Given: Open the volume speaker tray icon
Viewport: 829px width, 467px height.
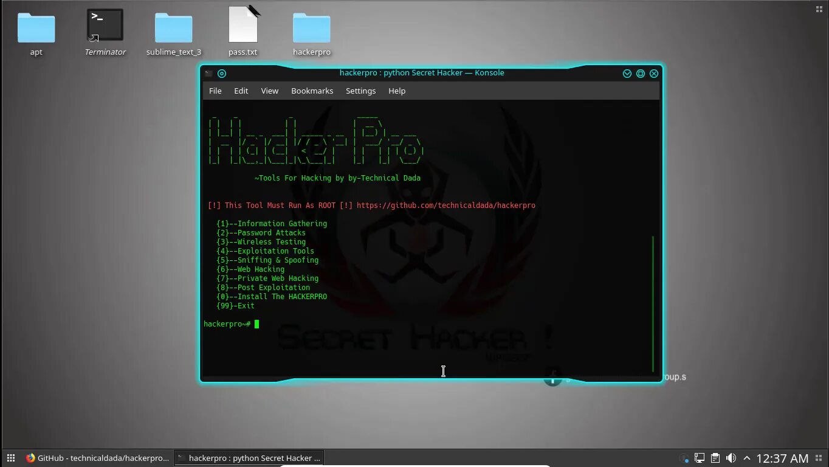Looking at the screenshot, I should tap(731, 458).
